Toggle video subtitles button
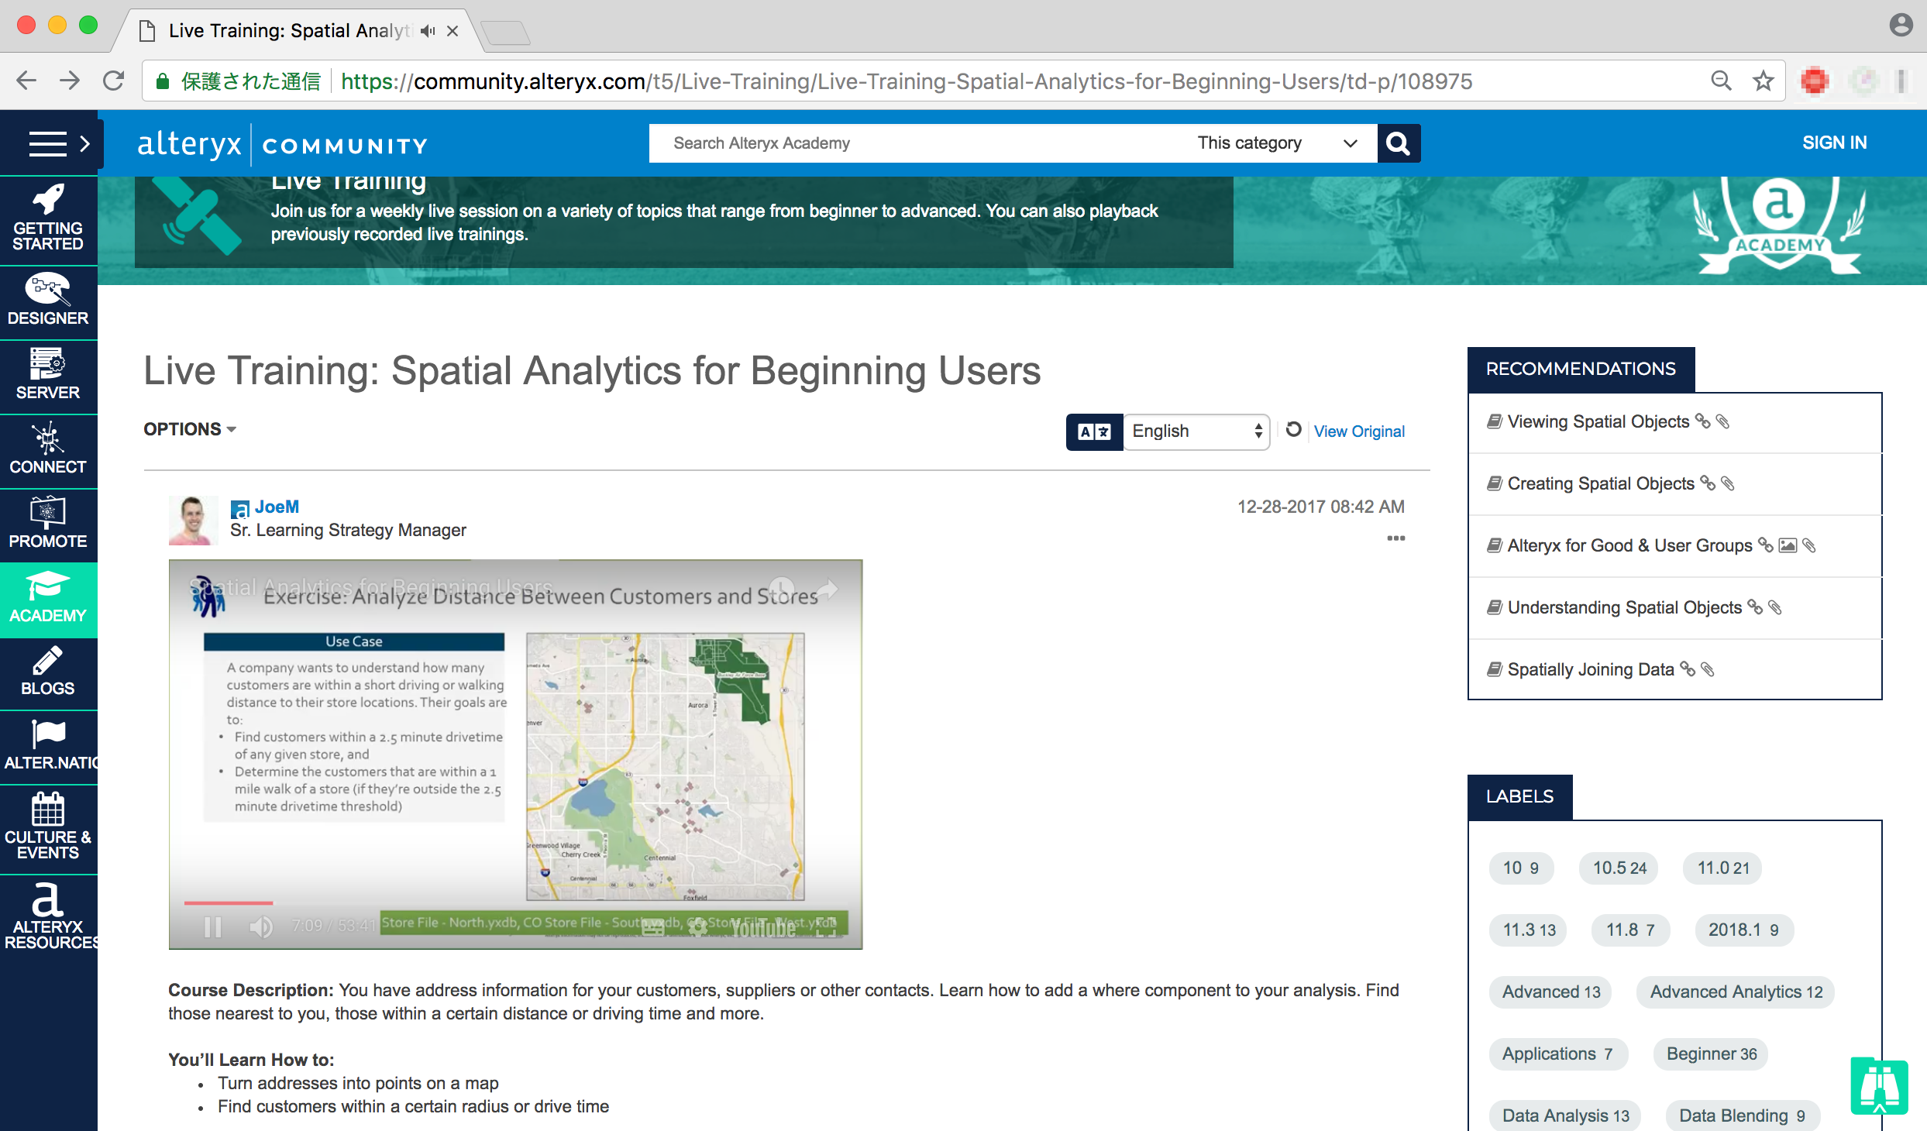The width and height of the screenshot is (1927, 1131). 653,926
